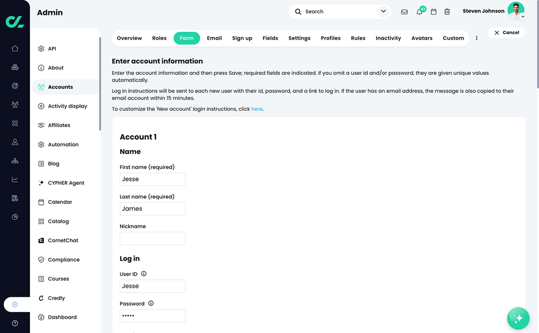Screen dimensions: 539x333
Task: Switch to the Sign up tab
Action: [242, 38]
